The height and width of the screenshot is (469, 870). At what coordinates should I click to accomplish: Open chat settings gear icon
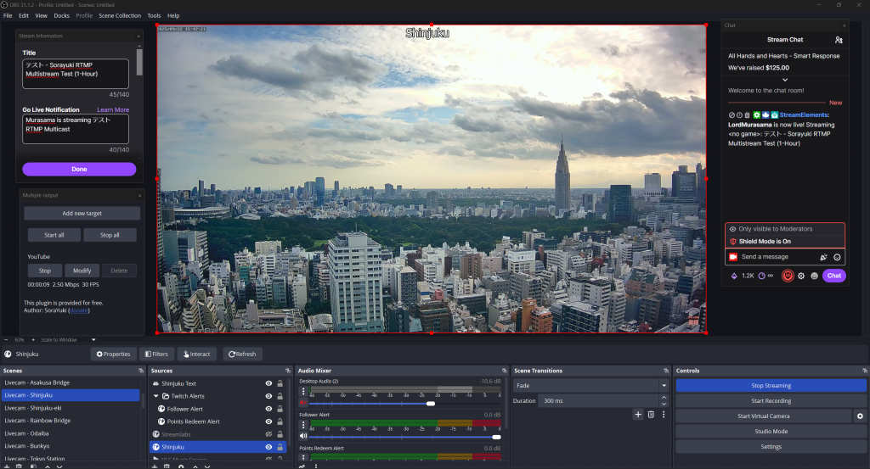[x=801, y=276]
